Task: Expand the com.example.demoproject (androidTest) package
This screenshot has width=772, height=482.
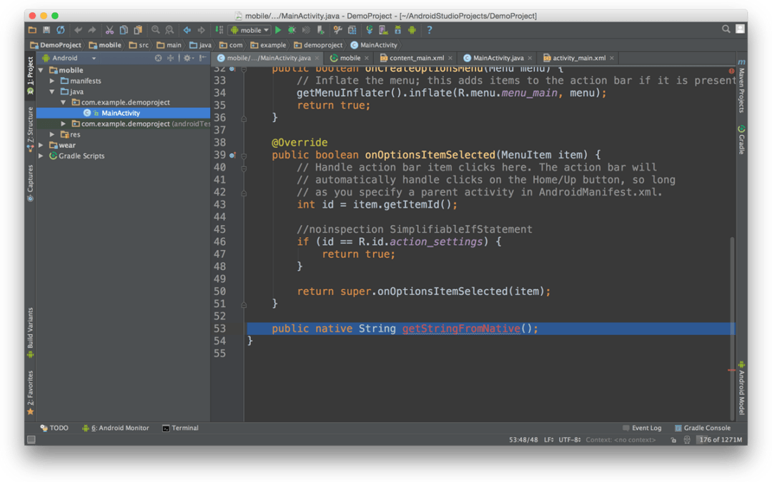Action: (x=64, y=124)
